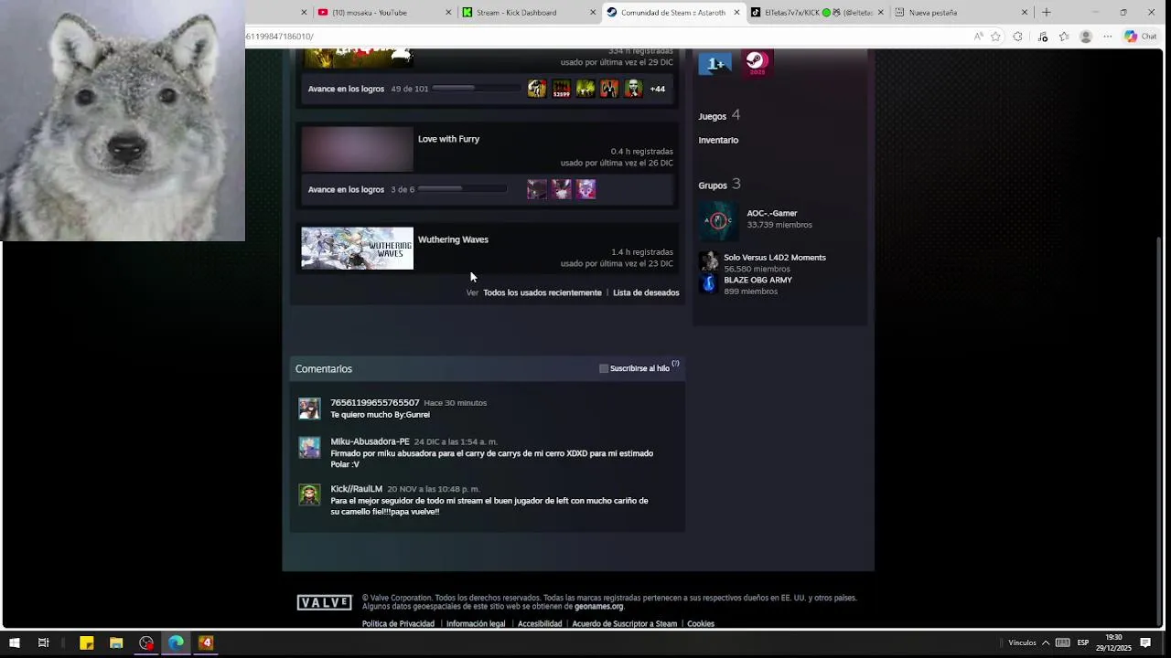
Task: Open BLAZE OBG ARMY group link
Action: pyautogui.click(x=757, y=280)
